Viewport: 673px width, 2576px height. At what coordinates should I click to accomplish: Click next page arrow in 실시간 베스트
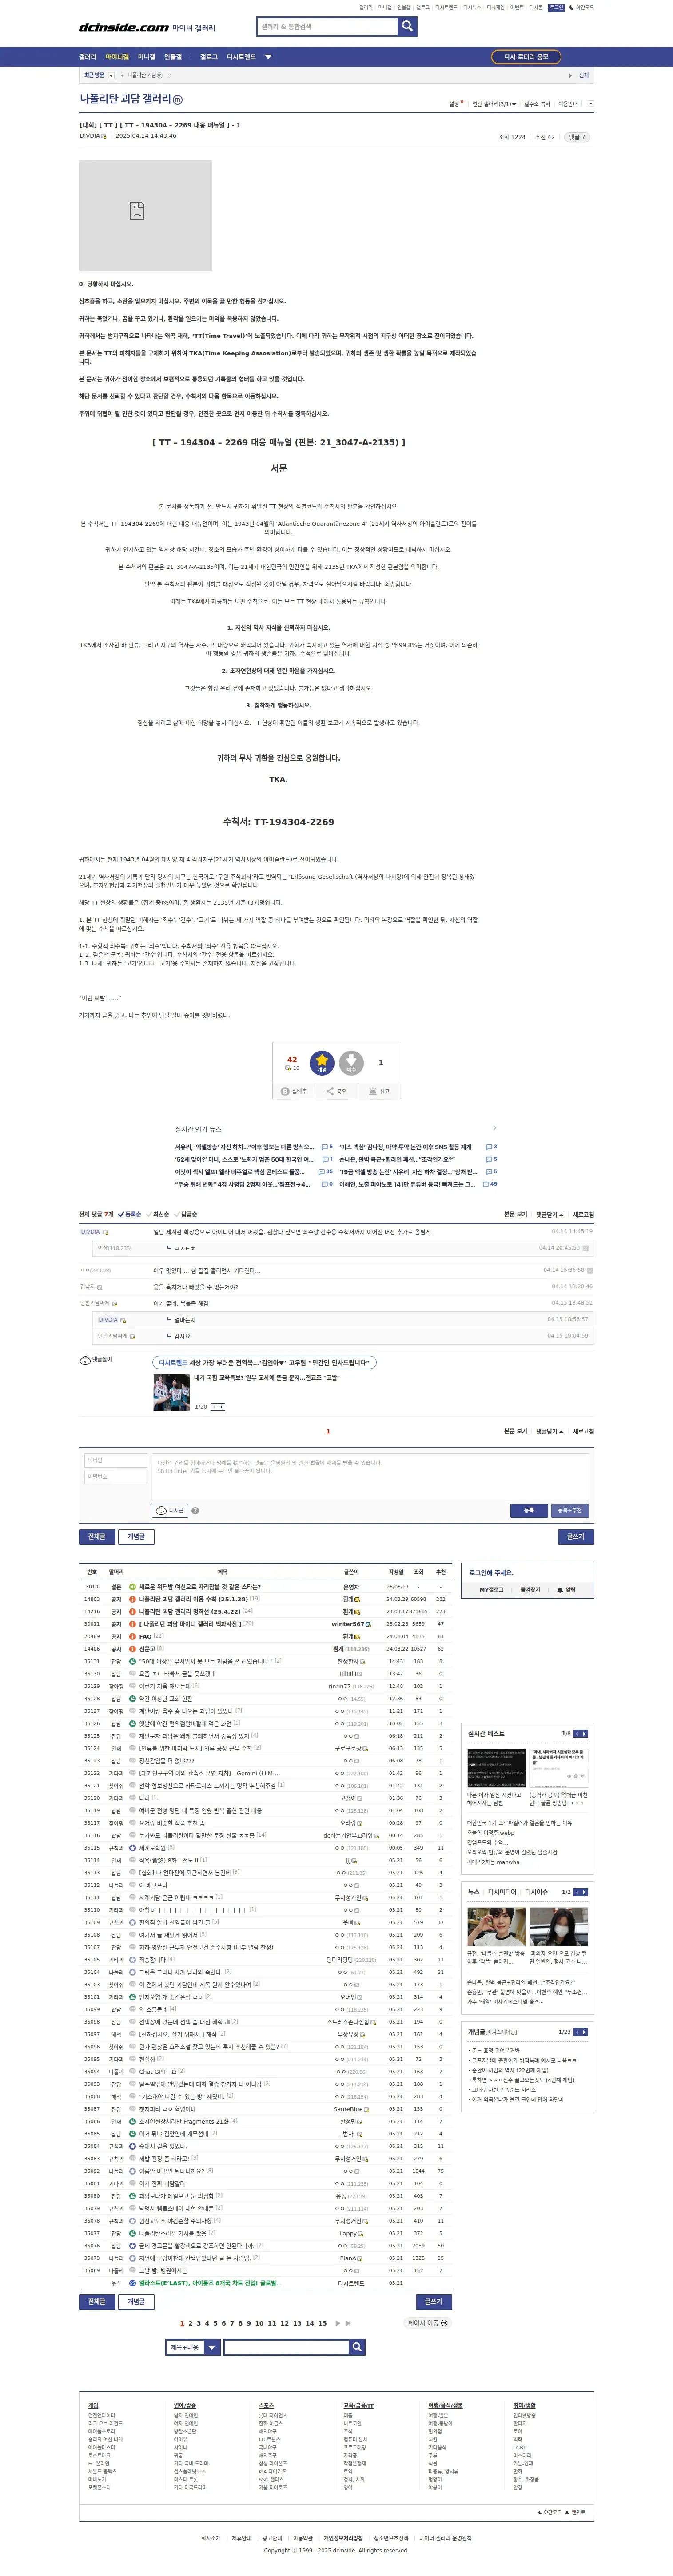[584, 1733]
